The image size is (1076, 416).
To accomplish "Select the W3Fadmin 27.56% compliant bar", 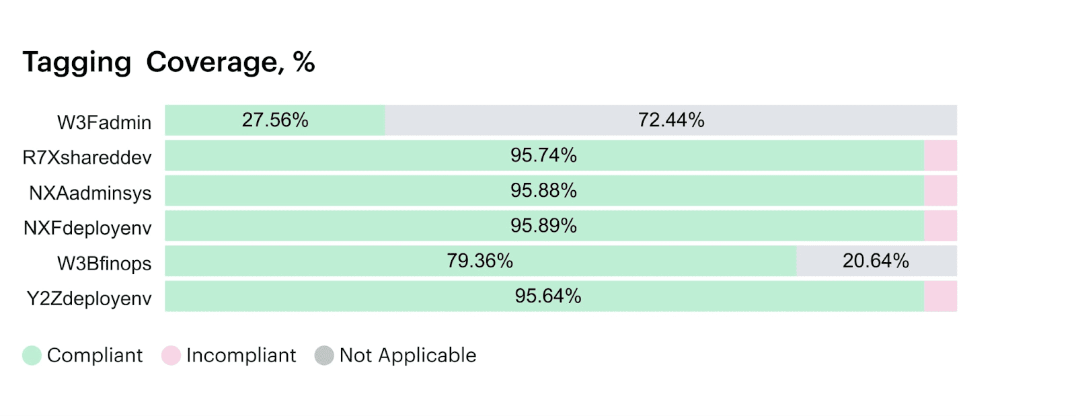I will pos(275,120).
